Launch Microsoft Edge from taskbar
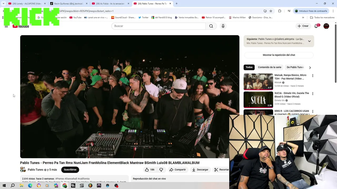The height and width of the screenshot is (189, 337). pyautogui.click(x=30, y=186)
